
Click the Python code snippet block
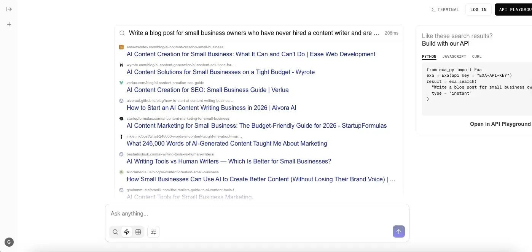[477, 89]
